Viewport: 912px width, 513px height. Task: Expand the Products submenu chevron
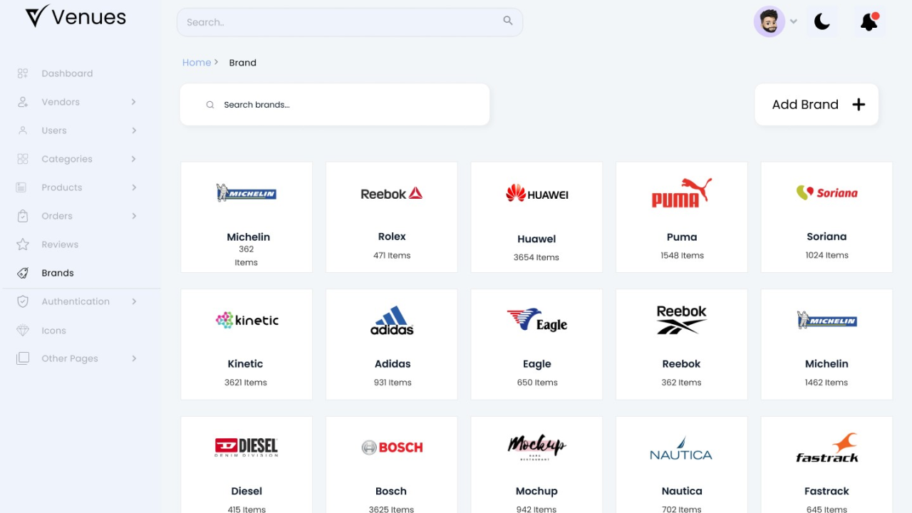(133, 187)
